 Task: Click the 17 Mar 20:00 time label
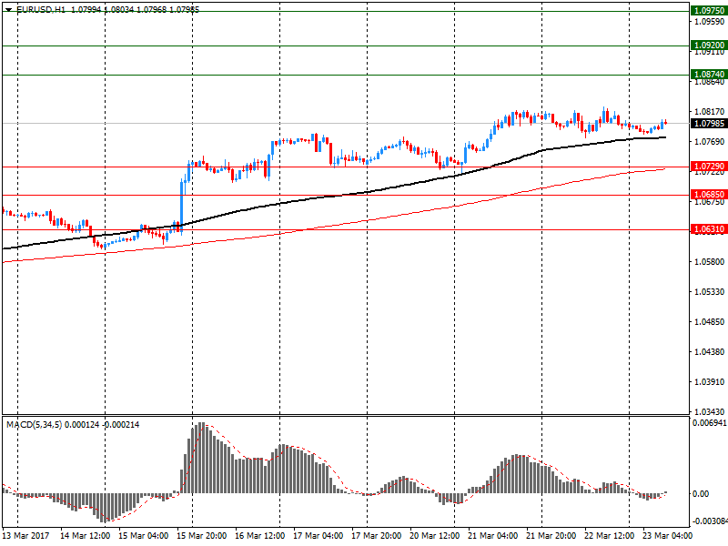pos(376,536)
